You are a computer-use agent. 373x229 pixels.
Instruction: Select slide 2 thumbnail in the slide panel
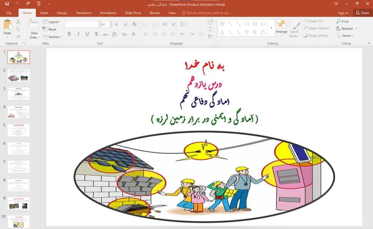(18, 75)
